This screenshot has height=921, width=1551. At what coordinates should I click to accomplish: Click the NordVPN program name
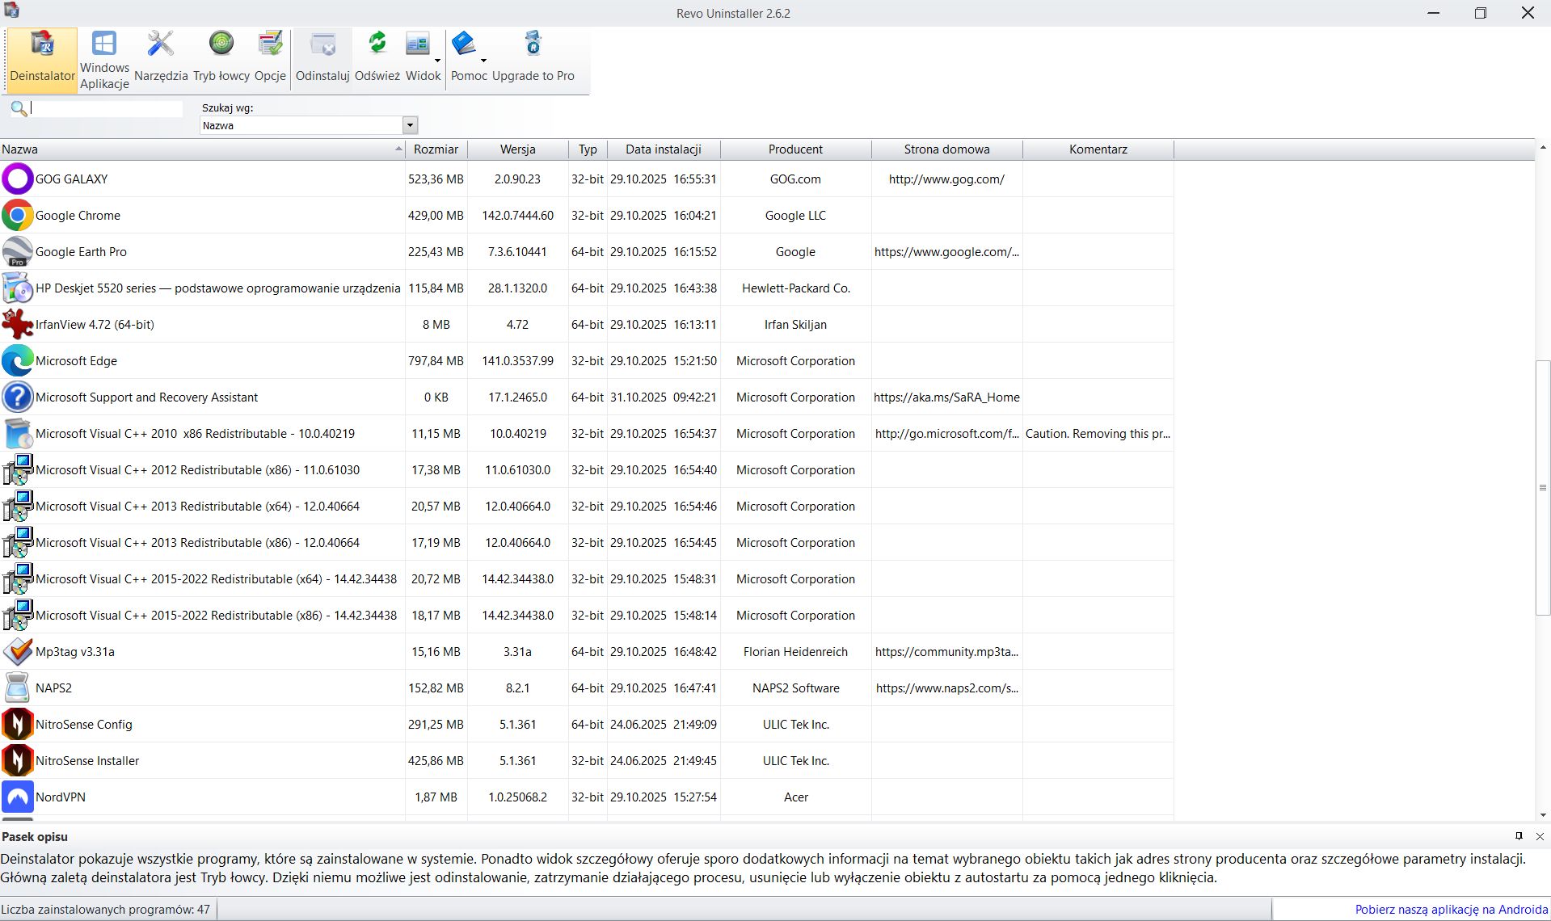61,797
